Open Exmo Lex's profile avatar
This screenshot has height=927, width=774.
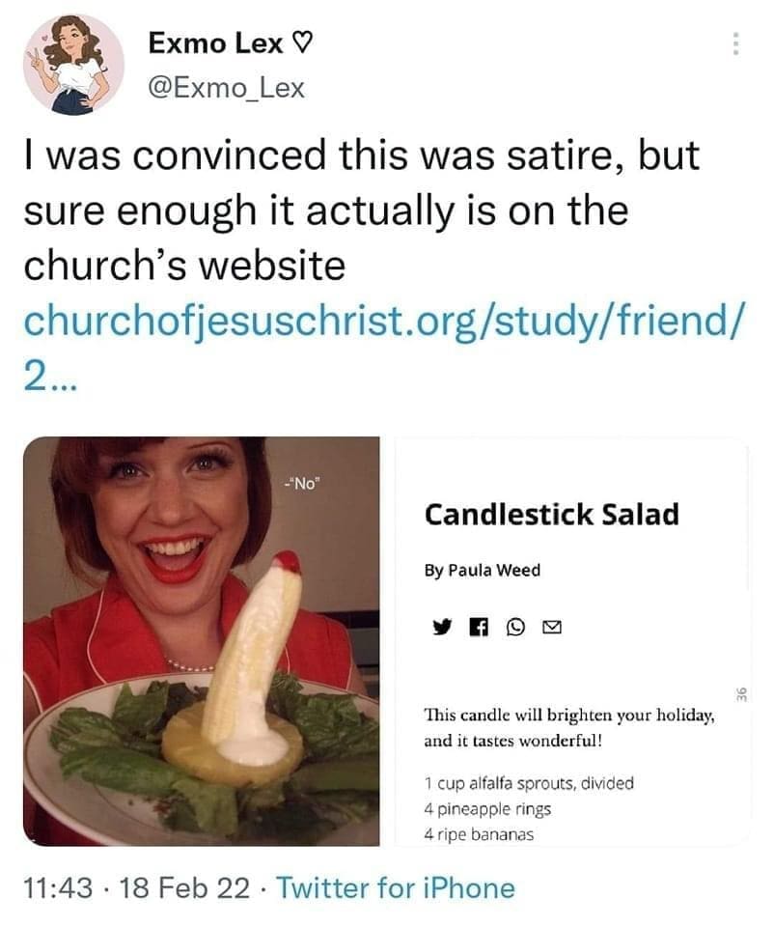tap(73, 65)
